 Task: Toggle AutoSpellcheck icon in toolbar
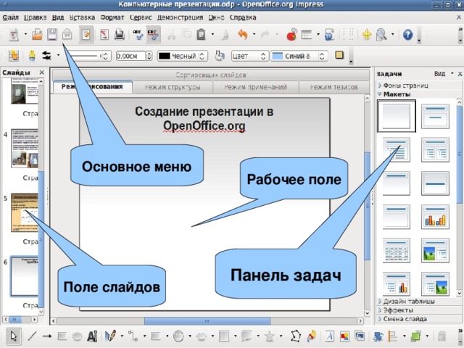coord(153,35)
